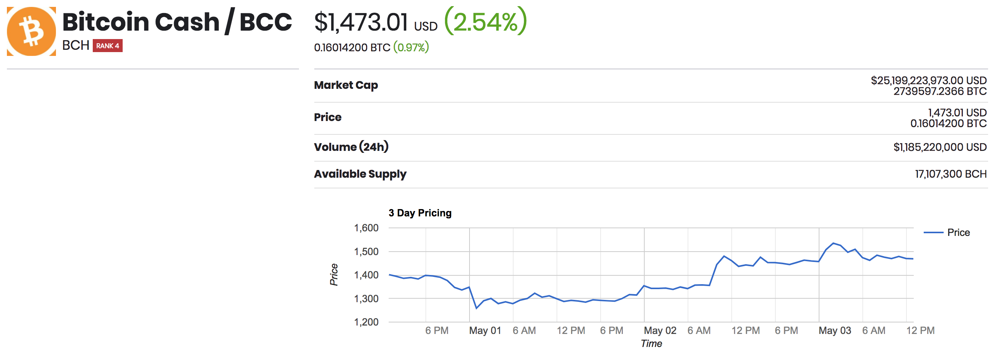
Task: Select the Available Supply row label
Action: [x=360, y=174]
